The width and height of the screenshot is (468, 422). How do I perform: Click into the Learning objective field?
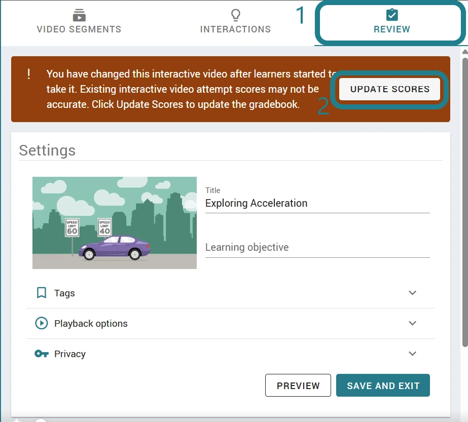click(317, 247)
